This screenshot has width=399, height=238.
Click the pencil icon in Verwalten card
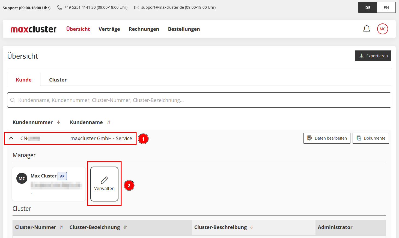pos(104,180)
